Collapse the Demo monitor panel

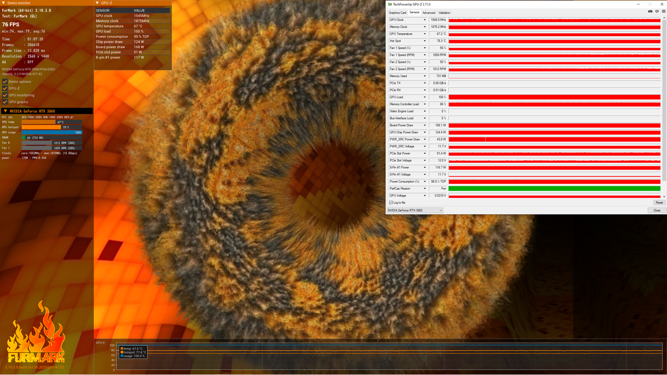4,3
